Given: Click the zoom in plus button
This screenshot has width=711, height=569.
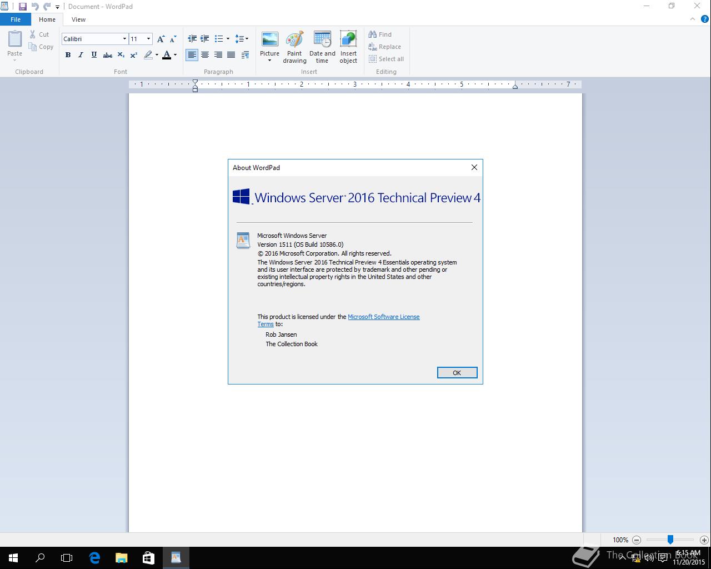Looking at the screenshot, I should click(x=704, y=540).
